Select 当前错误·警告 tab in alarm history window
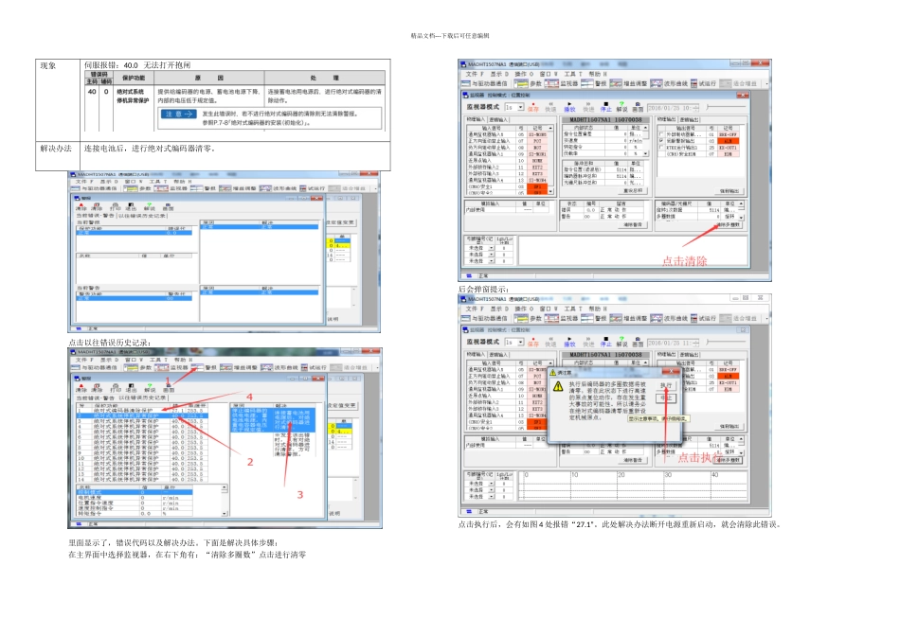The image size is (900, 636). click(97, 397)
